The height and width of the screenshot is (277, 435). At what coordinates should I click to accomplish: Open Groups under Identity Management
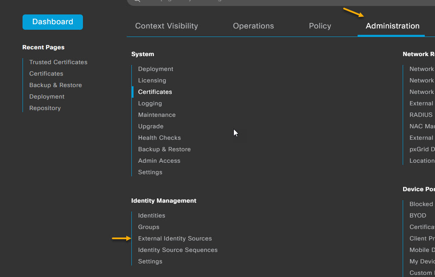(x=149, y=227)
